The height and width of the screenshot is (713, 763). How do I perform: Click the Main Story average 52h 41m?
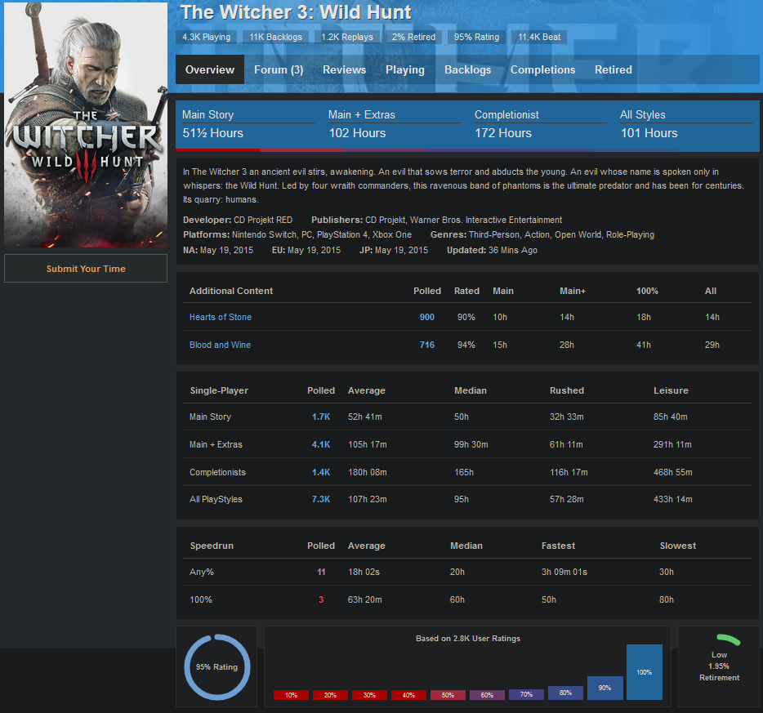click(x=365, y=417)
